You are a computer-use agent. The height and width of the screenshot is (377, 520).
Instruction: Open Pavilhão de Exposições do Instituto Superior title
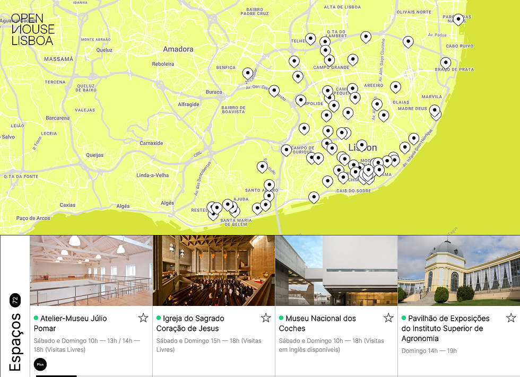click(445, 328)
